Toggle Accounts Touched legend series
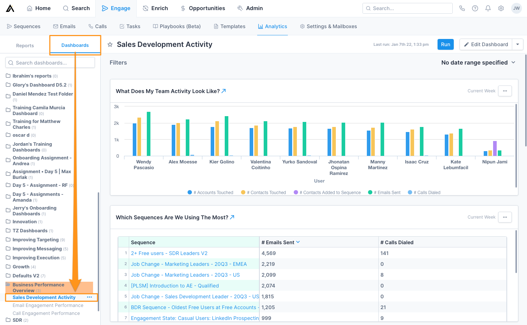The width and height of the screenshot is (527, 325). (x=210, y=192)
